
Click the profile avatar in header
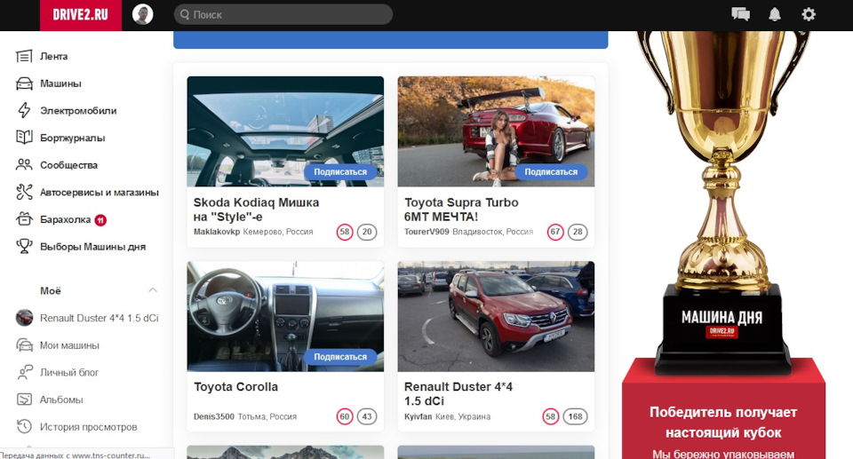click(142, 15)
